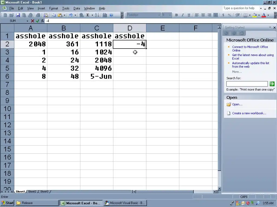Toggle Underline formatting
This screenshot has height=207, width=277.
189,15
